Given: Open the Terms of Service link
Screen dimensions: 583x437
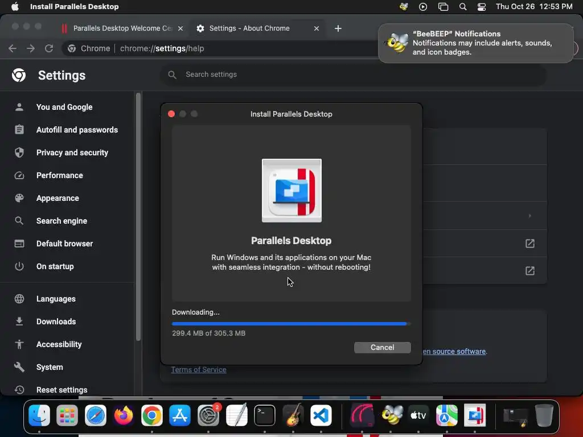Looking at the screenshot, I should point(199,370).
